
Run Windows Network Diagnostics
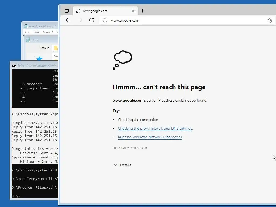(x=150, y=137)
